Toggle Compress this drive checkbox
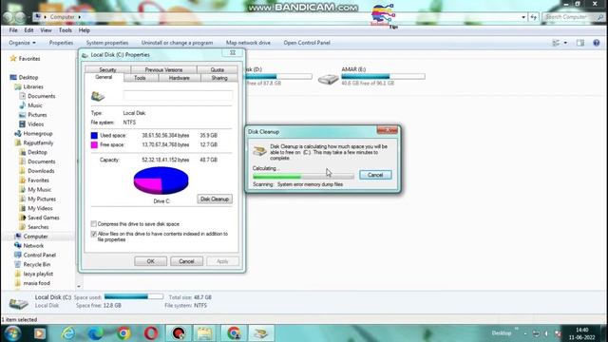Screen dimensions: 608x342 (93, 224)
